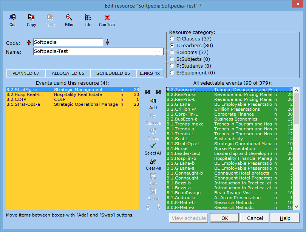Image resolution: width=306 pixels, height=232 pixels.
Task: Click the Cut toolbar icon
Action: tap(12, 17)
